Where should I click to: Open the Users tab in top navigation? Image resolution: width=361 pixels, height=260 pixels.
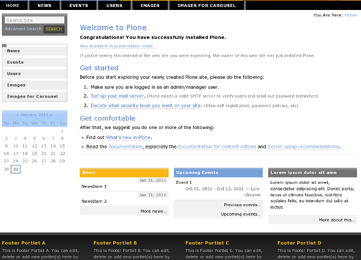coord(114,5)
